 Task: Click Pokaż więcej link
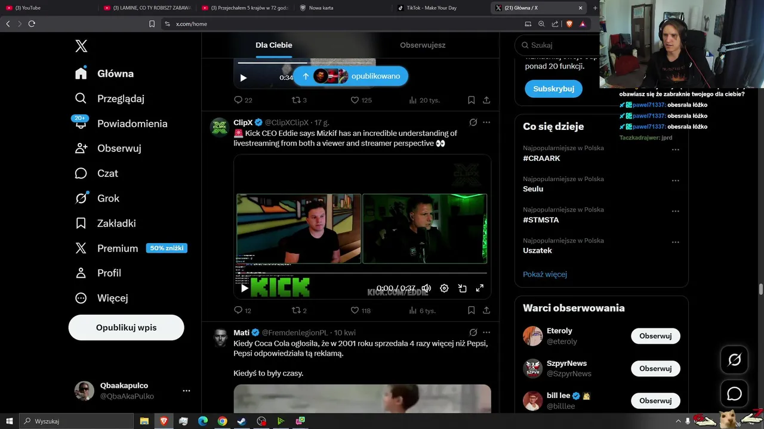pyautogui.click(x=545, y=274)
